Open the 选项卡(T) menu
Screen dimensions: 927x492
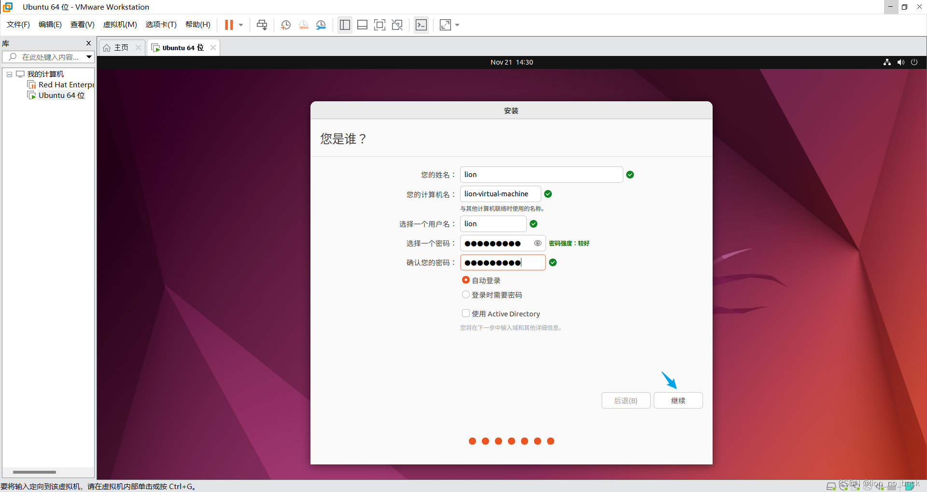point(161,25)
